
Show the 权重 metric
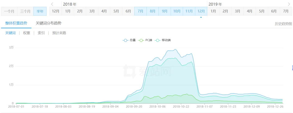pyautogui.click(x=27, y=33)
